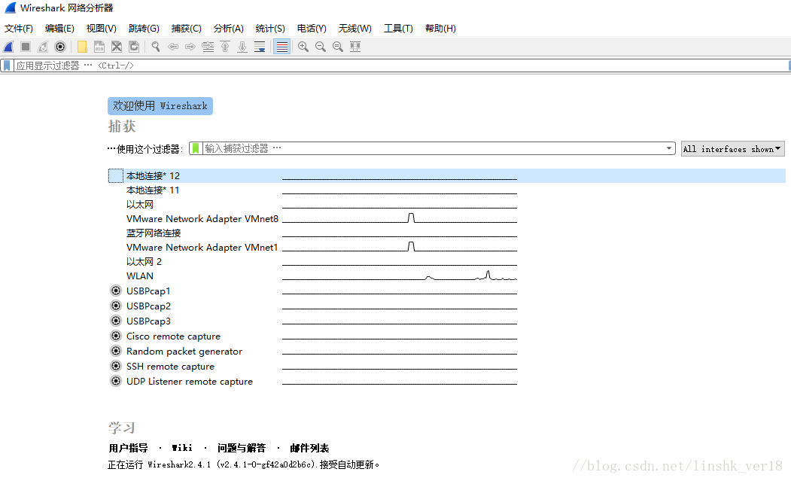Restart the current capture via toolbar icon
The width and height of the screenshot is (791, 481).
(43, 47)
